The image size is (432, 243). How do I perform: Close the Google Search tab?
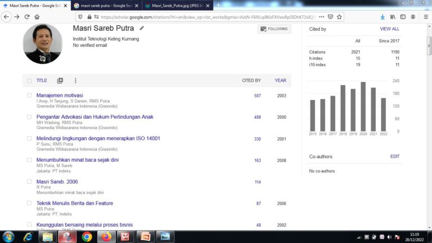(137, 6)
